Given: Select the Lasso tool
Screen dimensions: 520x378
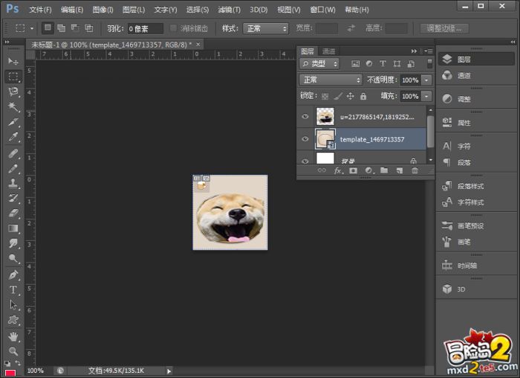Looking at the screenshot, I should (13, 92).
